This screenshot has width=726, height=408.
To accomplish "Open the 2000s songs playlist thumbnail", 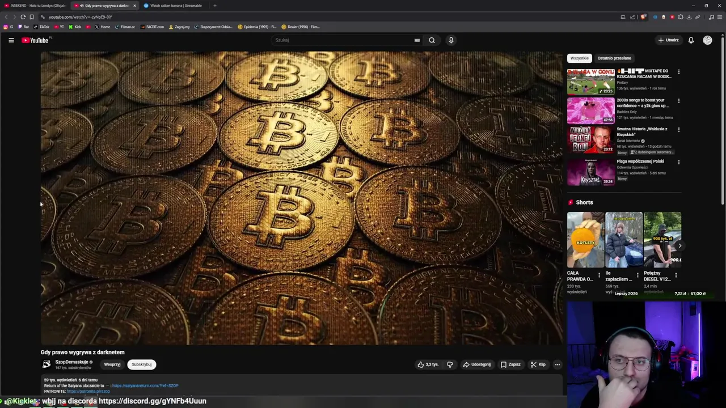I will coord(590,110).
